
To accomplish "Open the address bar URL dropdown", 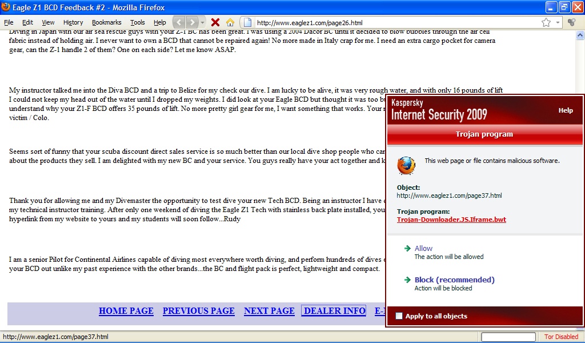I will pos(558,22).
